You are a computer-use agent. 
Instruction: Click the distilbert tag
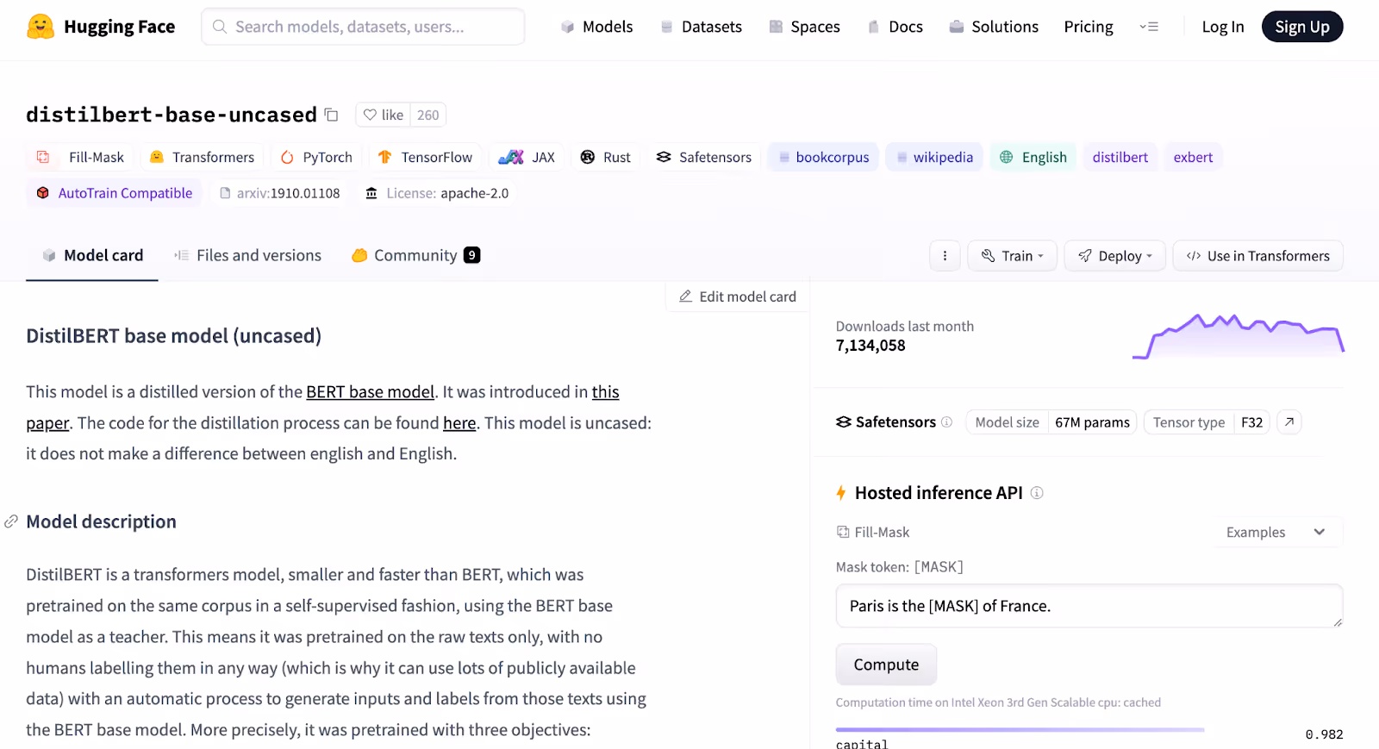click(1120, 157)
